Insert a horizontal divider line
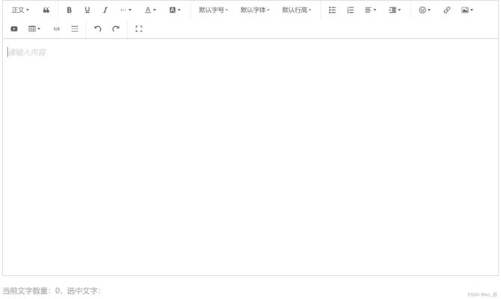Viewport: 501px width, 299px height. pyautogui.click(x=75, y=29)
